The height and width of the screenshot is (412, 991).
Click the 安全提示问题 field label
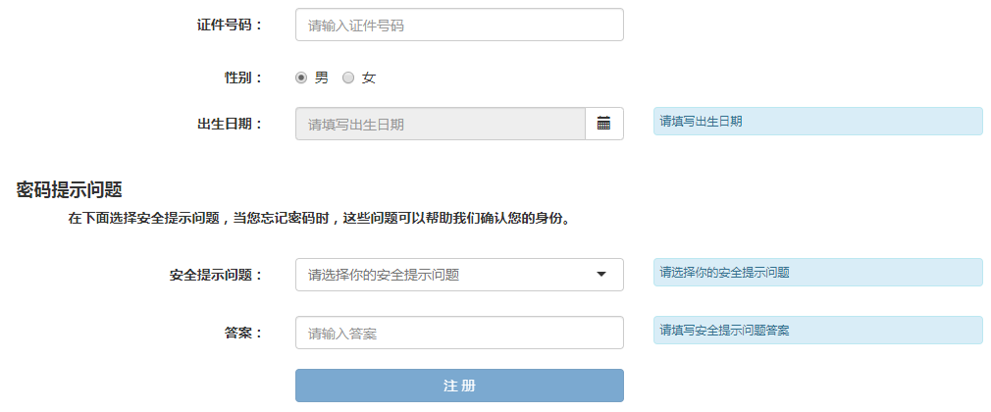click(x=216, y=275)
